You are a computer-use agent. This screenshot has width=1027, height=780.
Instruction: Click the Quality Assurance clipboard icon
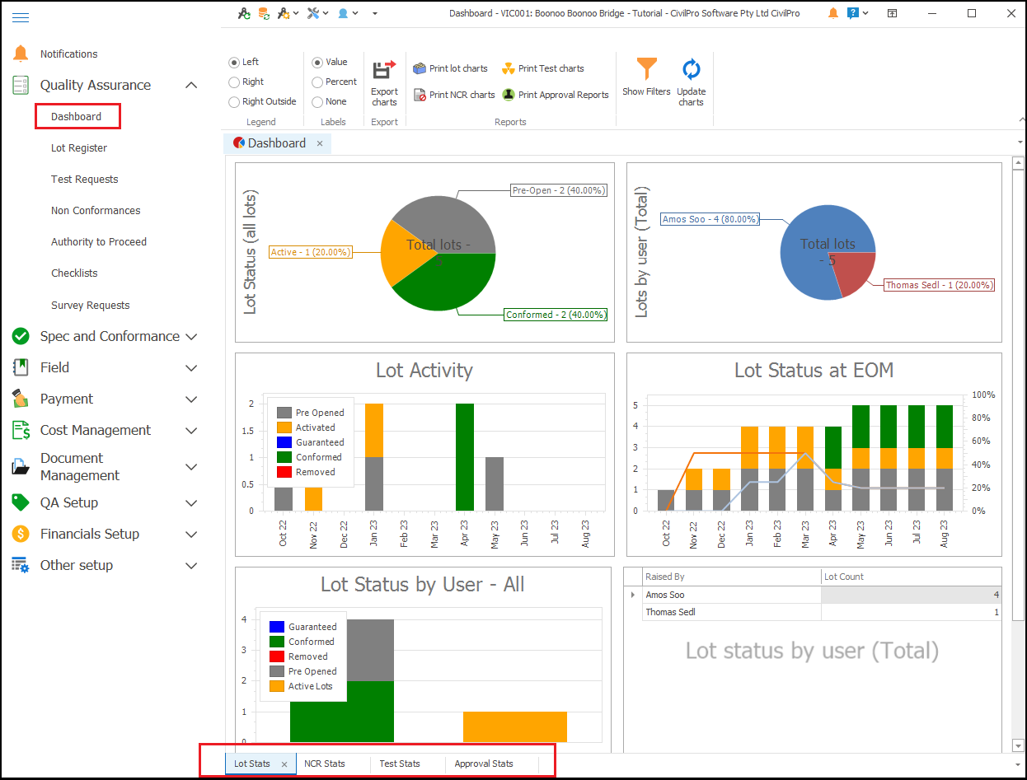pyautogui.click(x=21, y=85)
